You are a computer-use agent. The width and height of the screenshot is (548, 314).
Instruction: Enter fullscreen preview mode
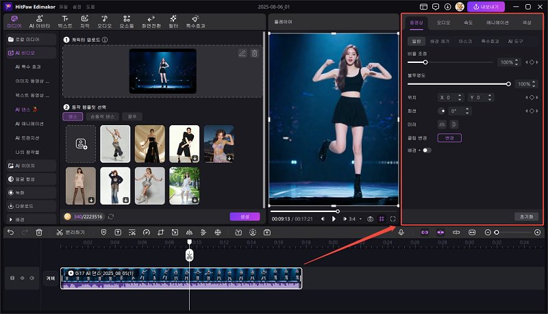(393, 219)
